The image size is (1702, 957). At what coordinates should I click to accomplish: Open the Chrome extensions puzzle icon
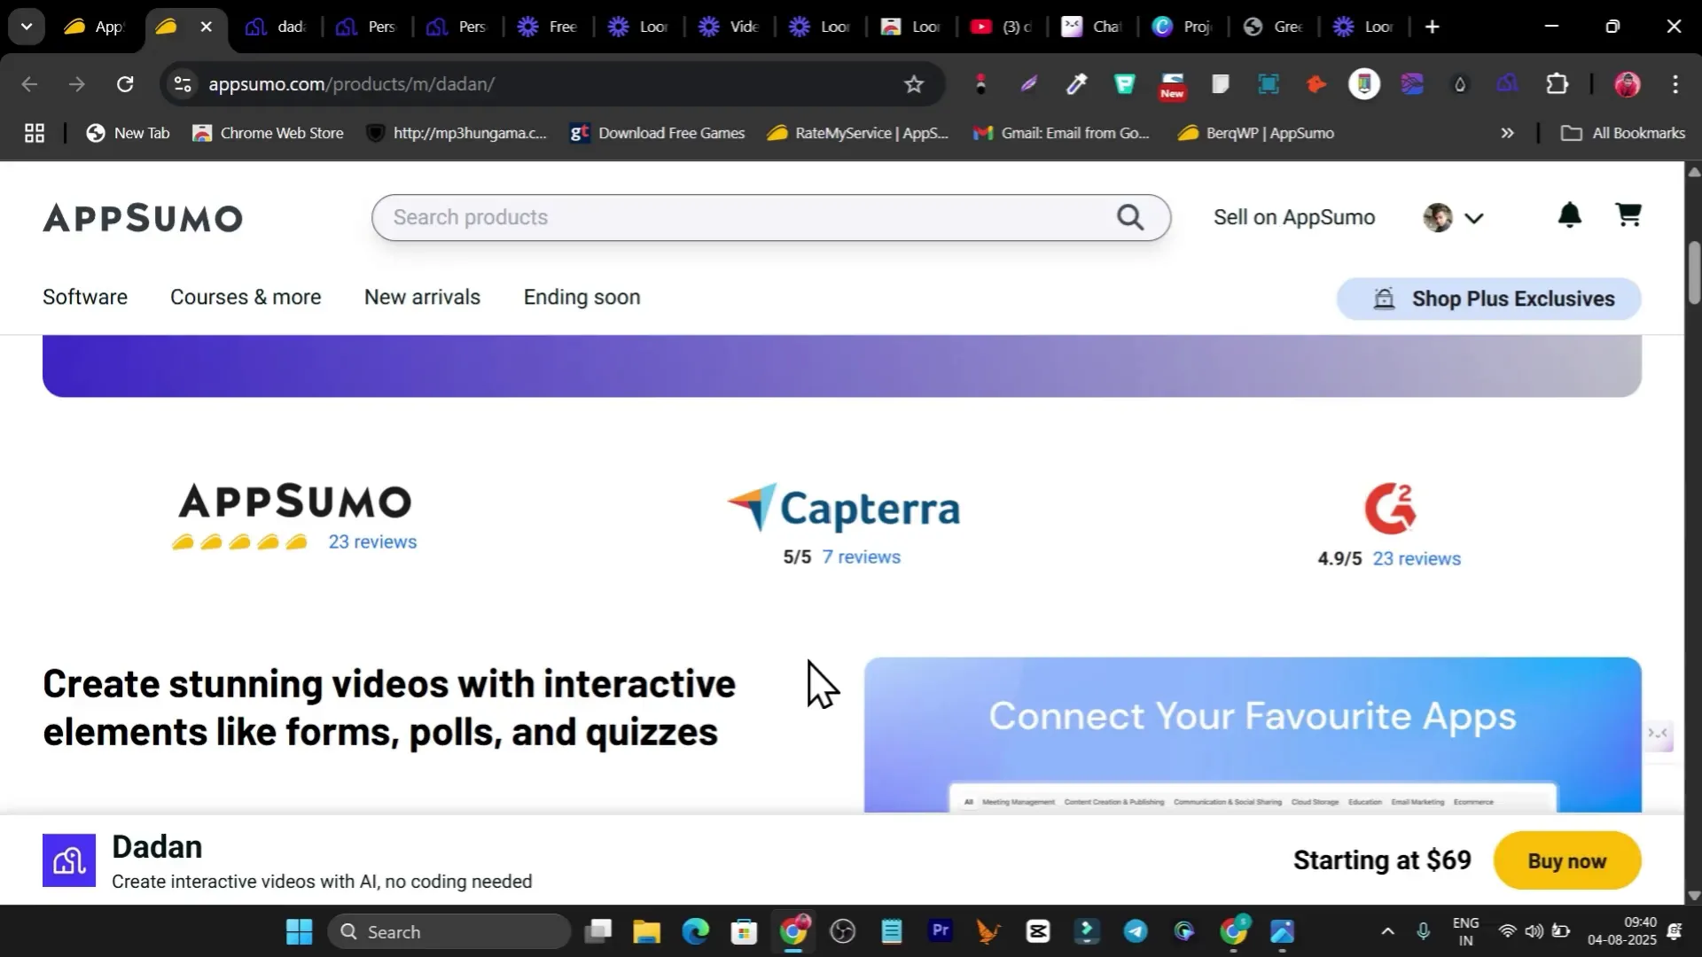[x=1557, y=84]
